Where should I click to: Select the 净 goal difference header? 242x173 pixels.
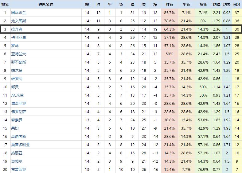[155, 5]
